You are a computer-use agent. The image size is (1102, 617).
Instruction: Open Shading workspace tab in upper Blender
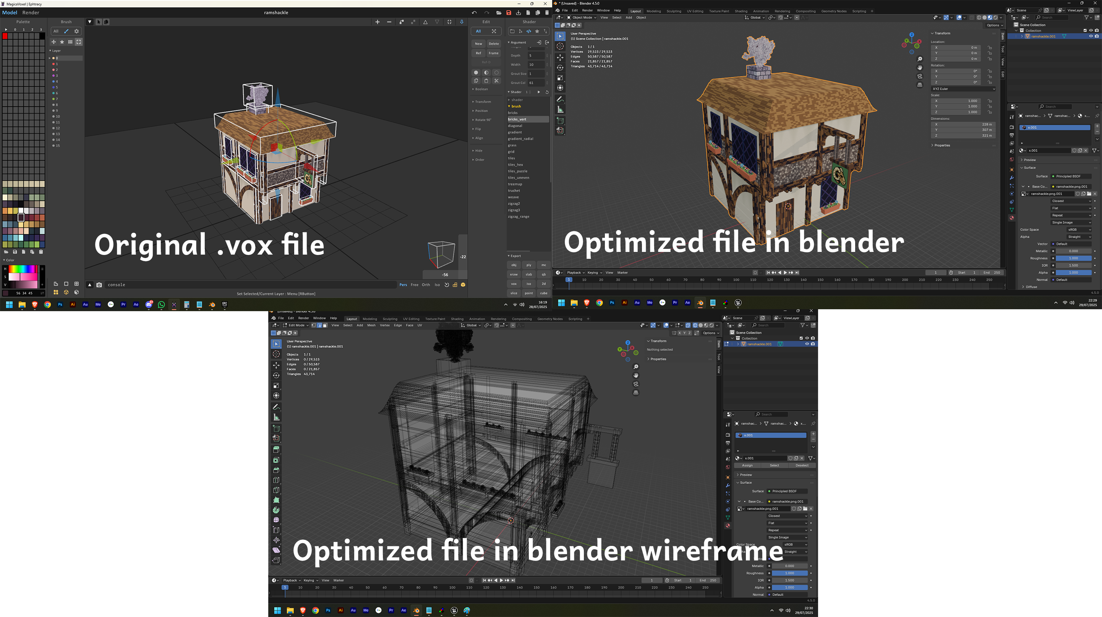[x=741, y=11]
